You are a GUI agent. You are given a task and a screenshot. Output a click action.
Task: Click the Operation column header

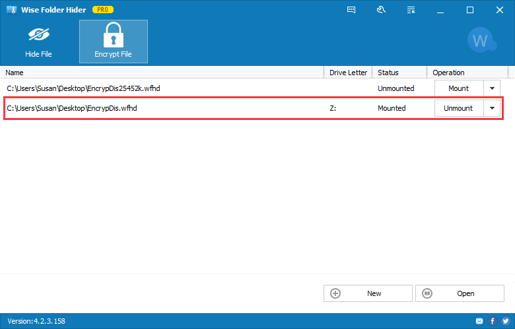467,73
